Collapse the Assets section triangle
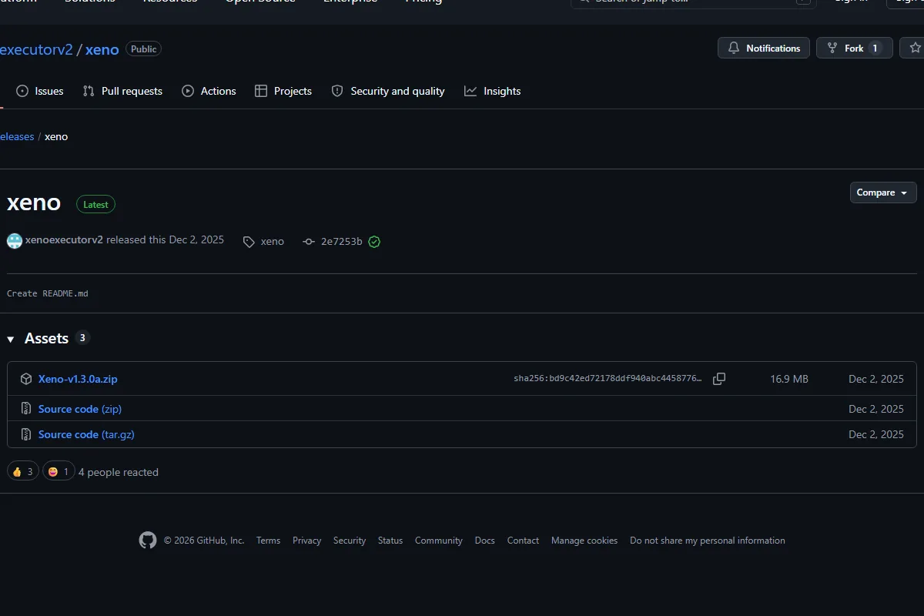 pos(11,339)
